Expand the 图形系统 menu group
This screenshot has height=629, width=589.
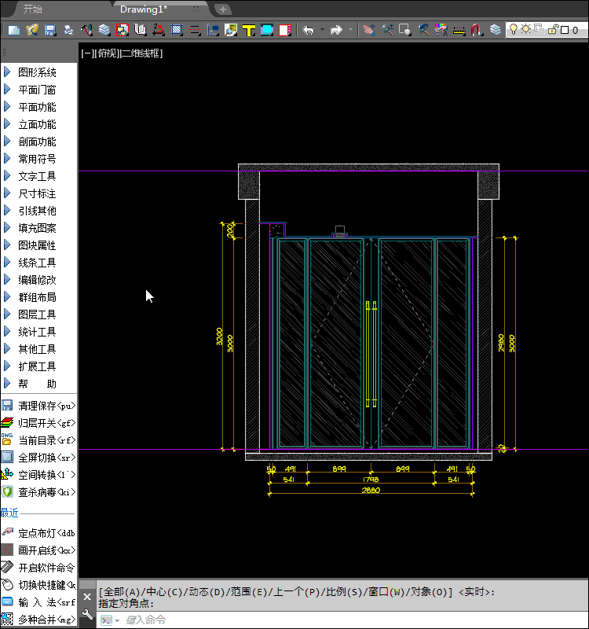pyautogui.click(x=38, y=72)
